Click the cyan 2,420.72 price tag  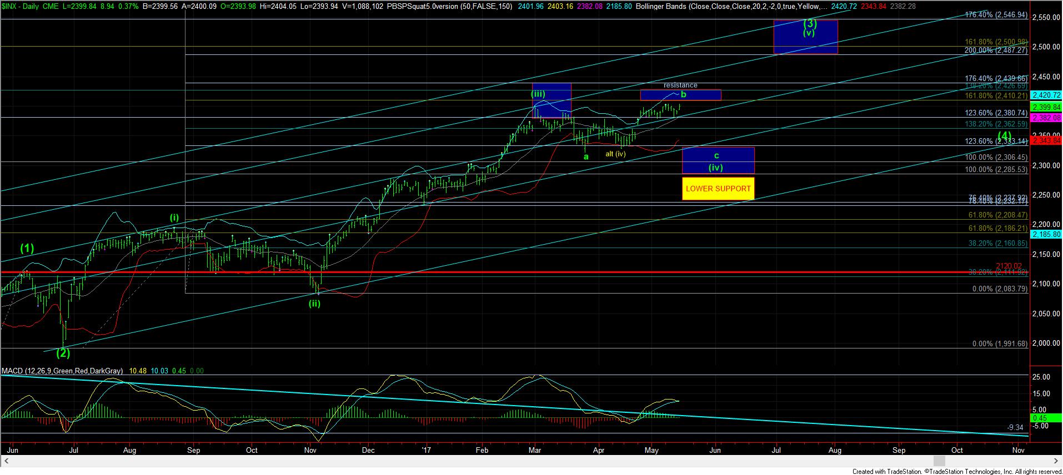(1045, 95)
